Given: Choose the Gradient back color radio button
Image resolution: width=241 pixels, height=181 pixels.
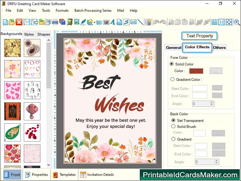Looking at the screenshot, I should pyautogui.click(x=173, y=139).
